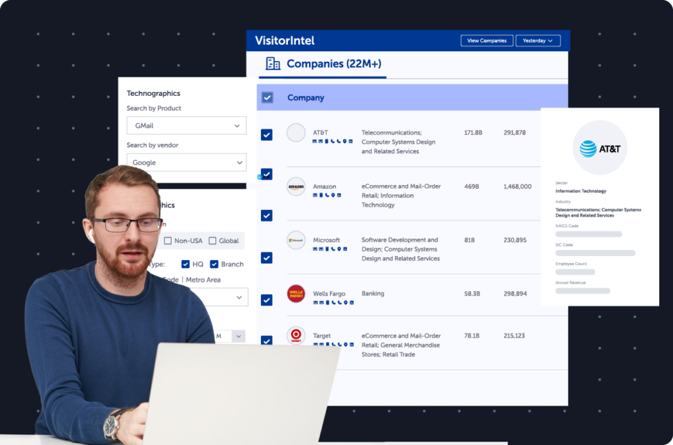Open the small dropdown showing M
This screenshot has height=445, width=673.
pyautogui.click(x=229, y=336)
